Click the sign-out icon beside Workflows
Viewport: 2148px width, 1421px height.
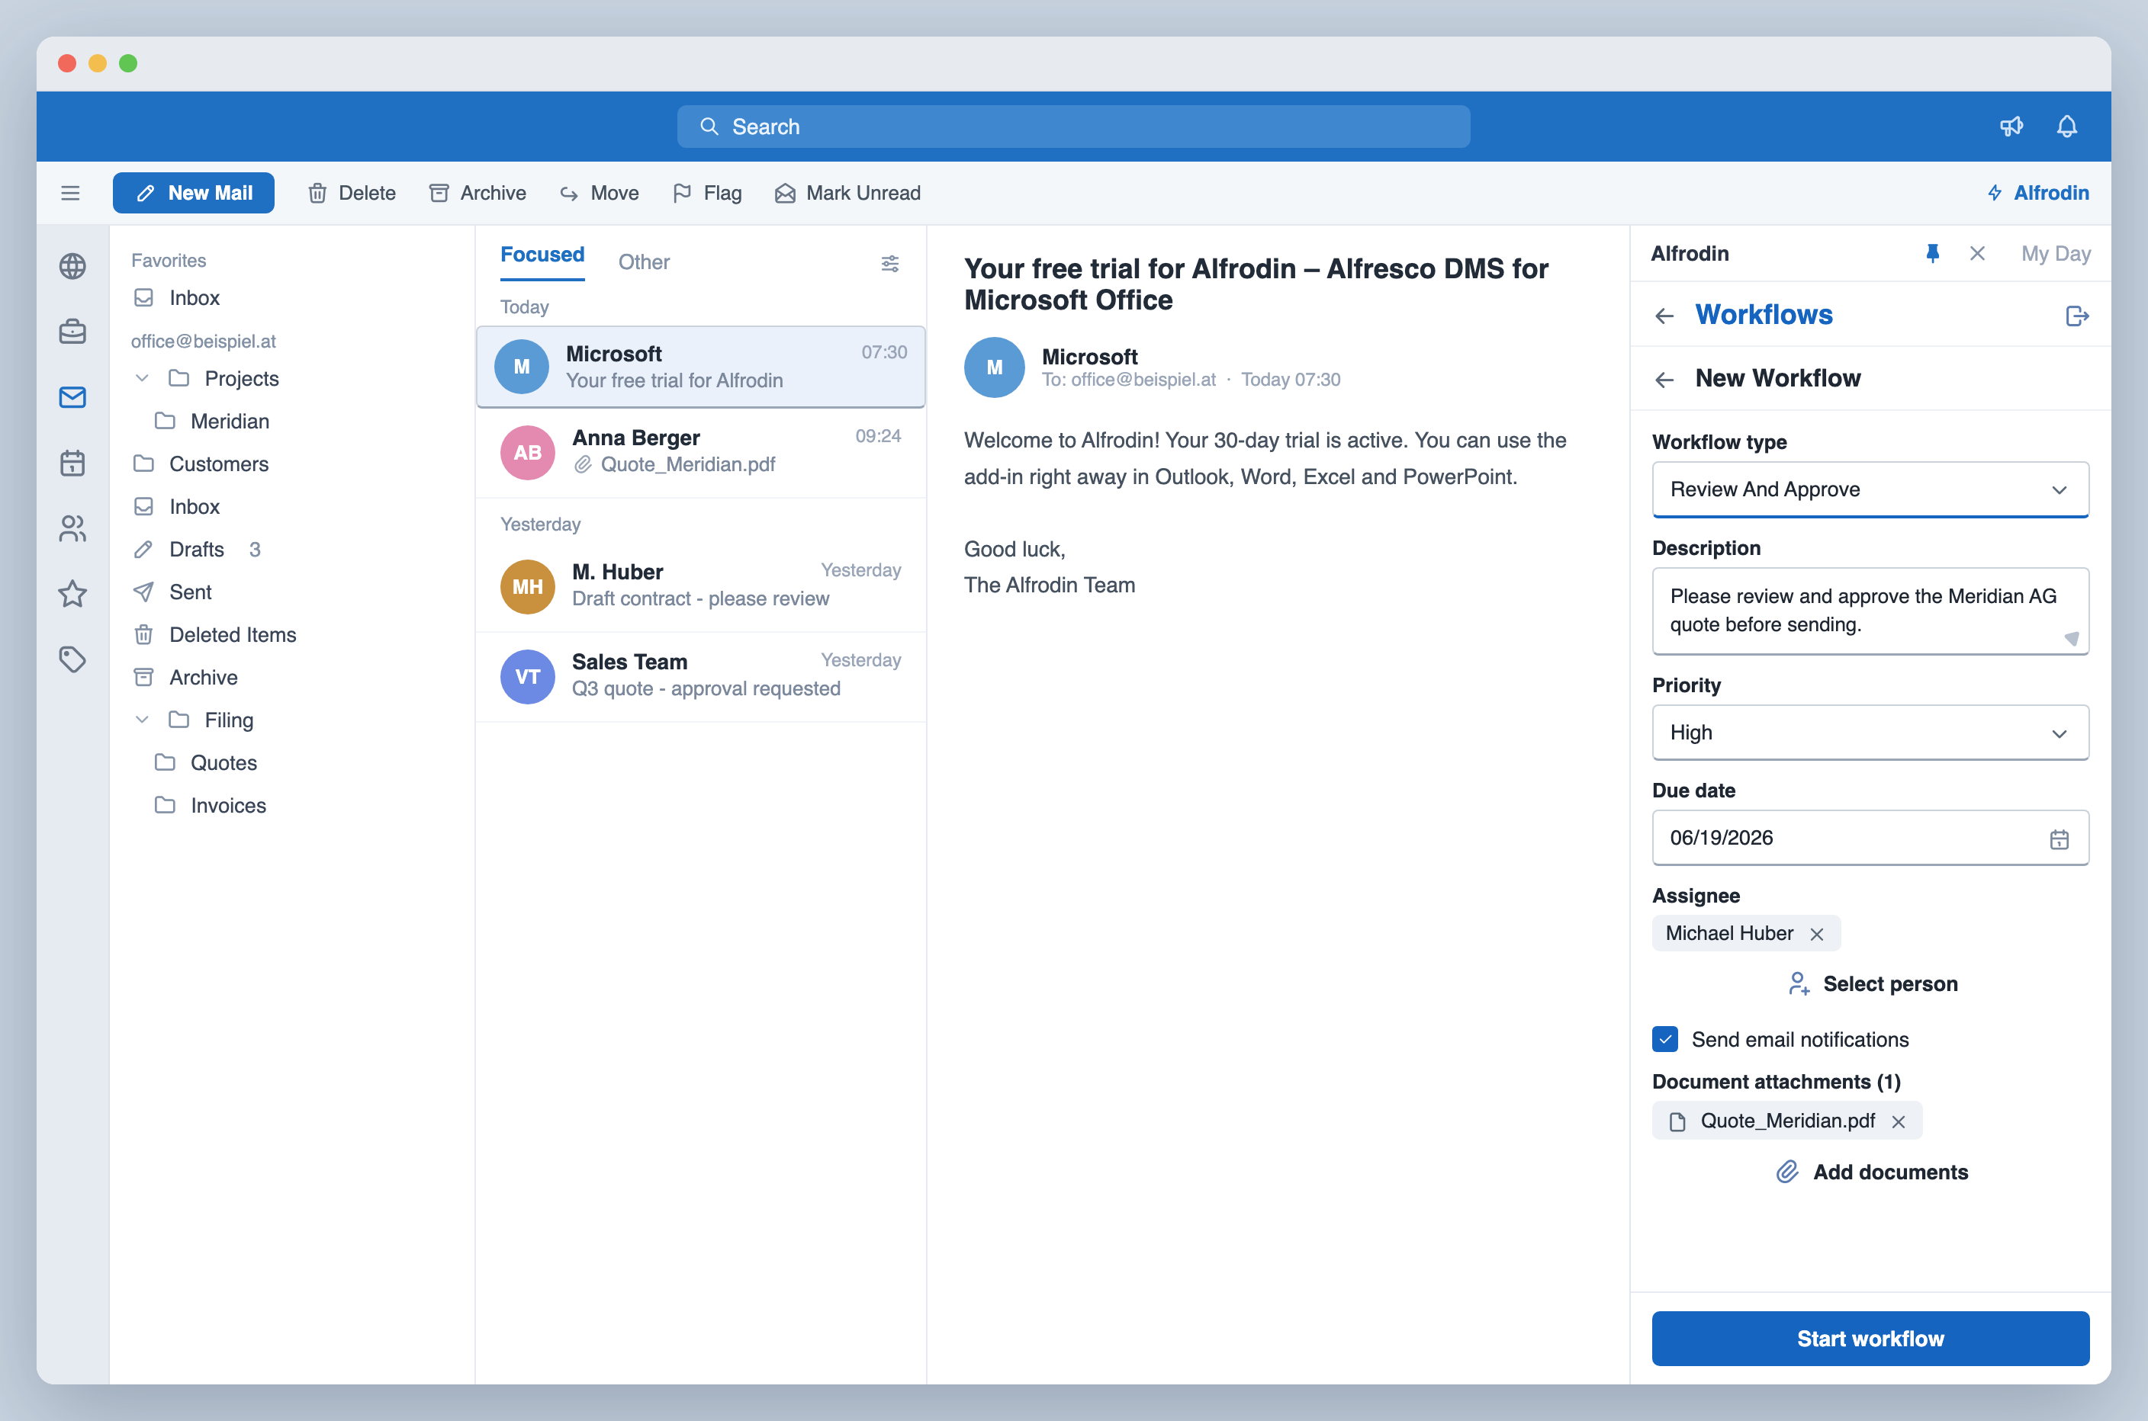(2077, 316)
